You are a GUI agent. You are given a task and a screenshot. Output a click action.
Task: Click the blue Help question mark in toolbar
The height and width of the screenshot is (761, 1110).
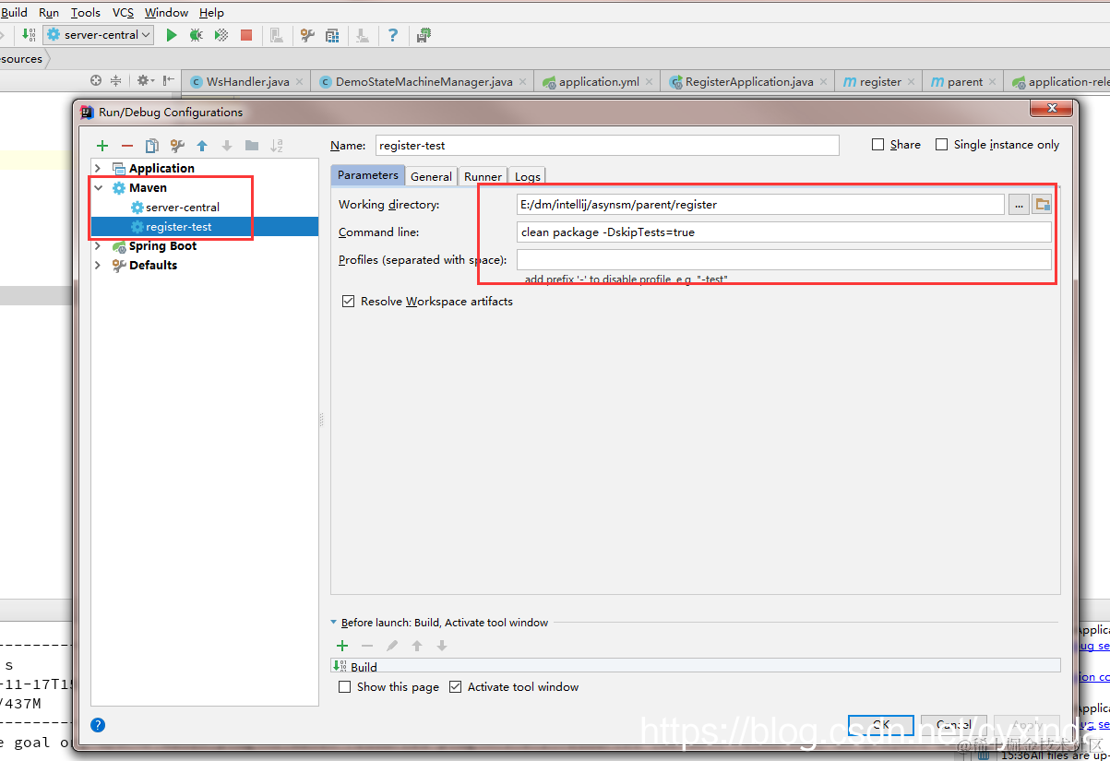click(393, 35)
